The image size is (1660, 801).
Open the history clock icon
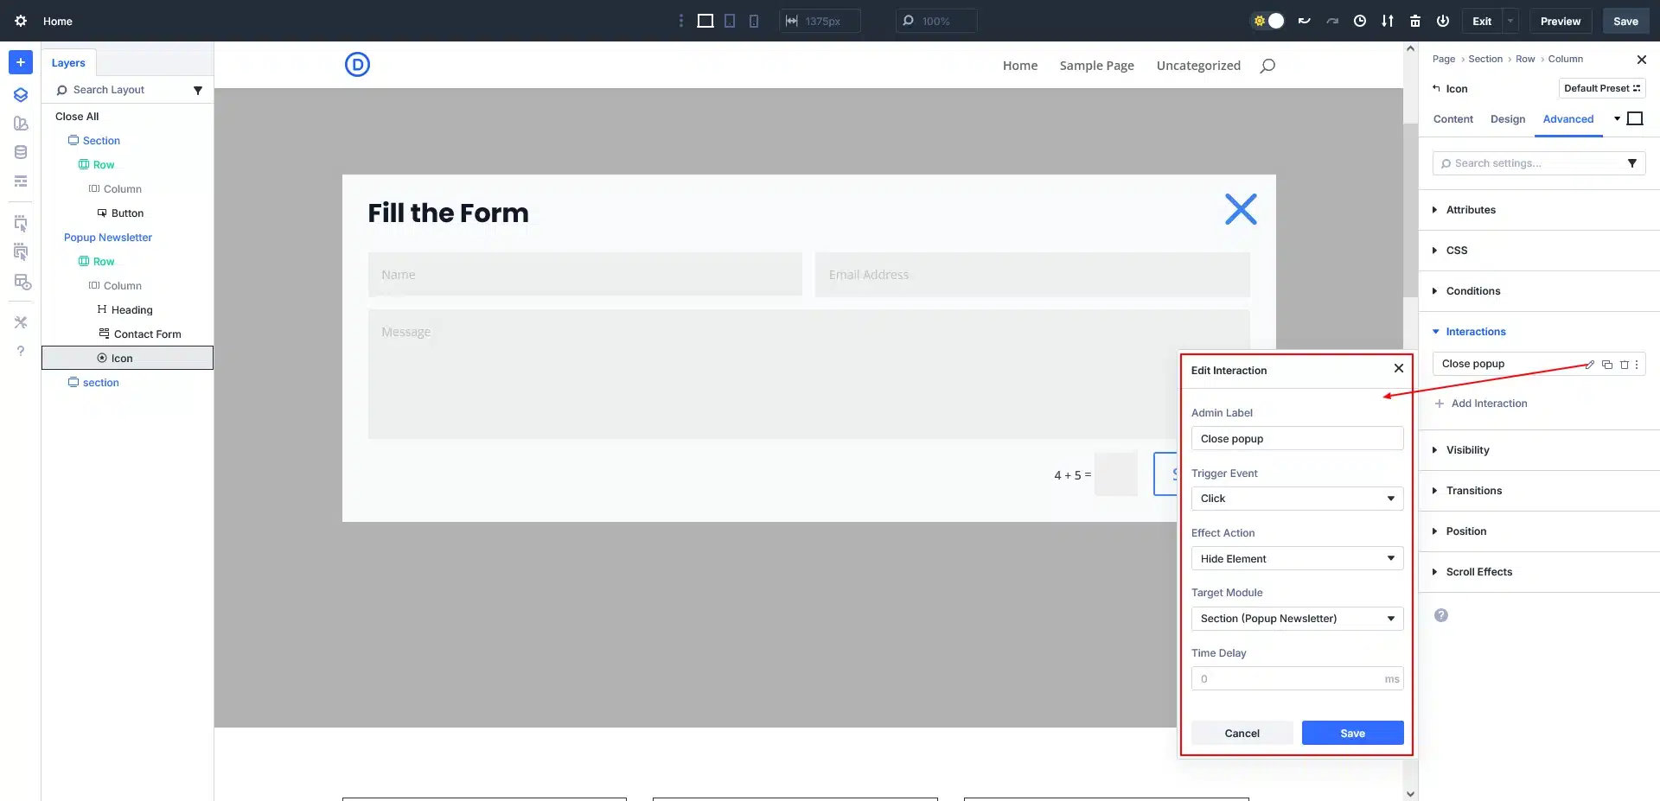[1360, 21]
